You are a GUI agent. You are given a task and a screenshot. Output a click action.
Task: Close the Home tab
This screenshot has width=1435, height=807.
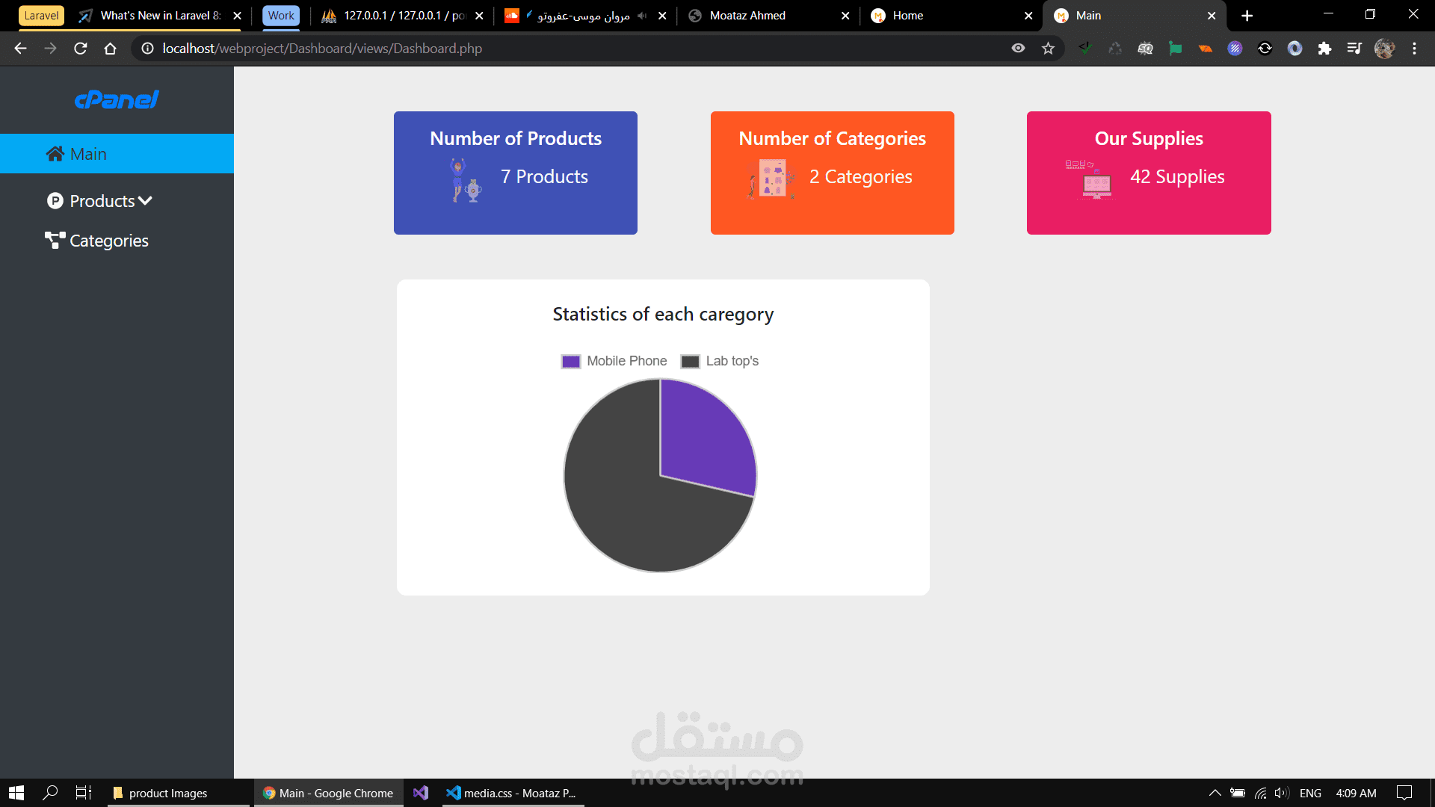[x=1028, y=16]
